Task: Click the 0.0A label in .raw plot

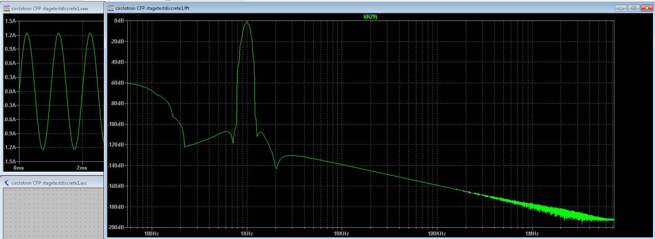Action: [x=10, y=91]
